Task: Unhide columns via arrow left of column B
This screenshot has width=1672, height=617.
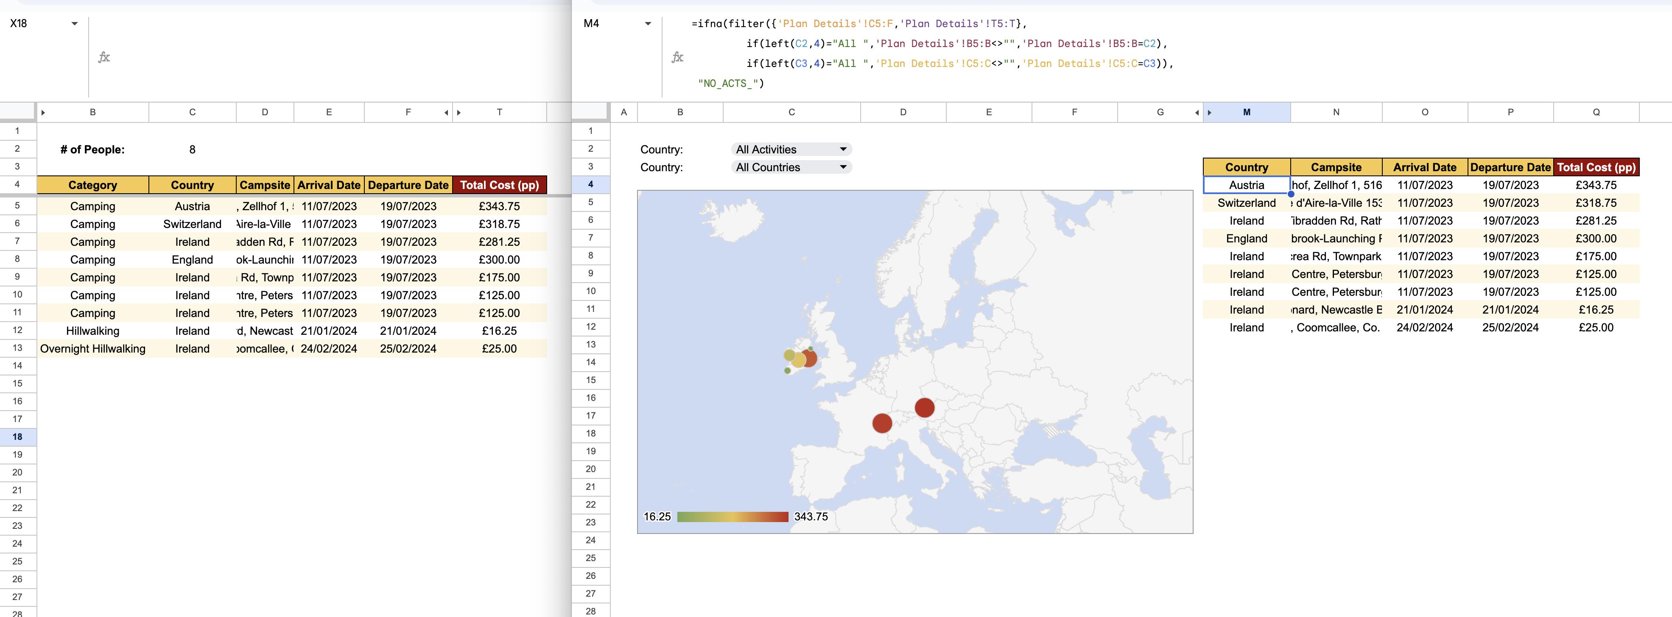Action: pyautogui.click(x=44, y=112)
